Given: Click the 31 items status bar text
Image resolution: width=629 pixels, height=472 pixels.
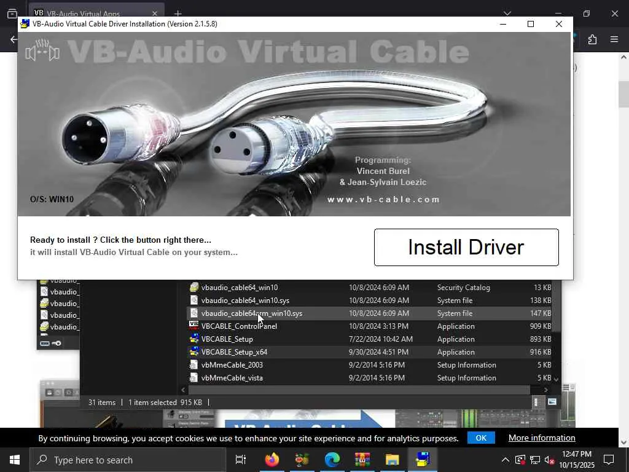Looking at the screenshot, I should click(x=102, y=402).
